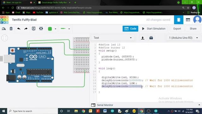Image resolution: width=202 pixels, height=114 pixels.
Task: Open OBS Studio from taskbar
Action: point(149,111)
